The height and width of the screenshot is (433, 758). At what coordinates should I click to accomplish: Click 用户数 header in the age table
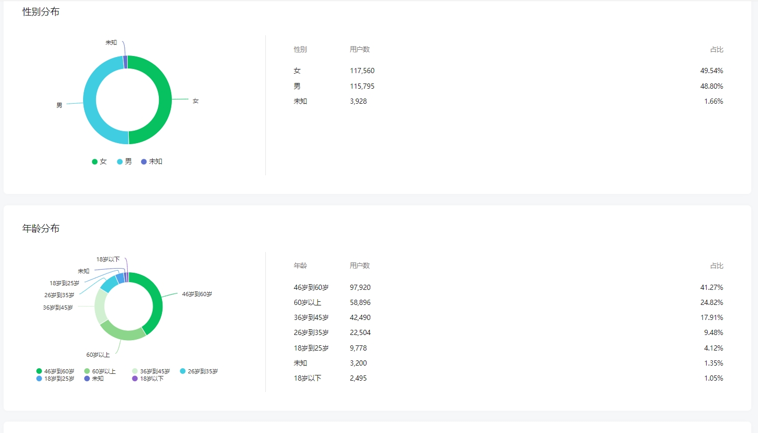pyautogui.click(x=360, y=266)
